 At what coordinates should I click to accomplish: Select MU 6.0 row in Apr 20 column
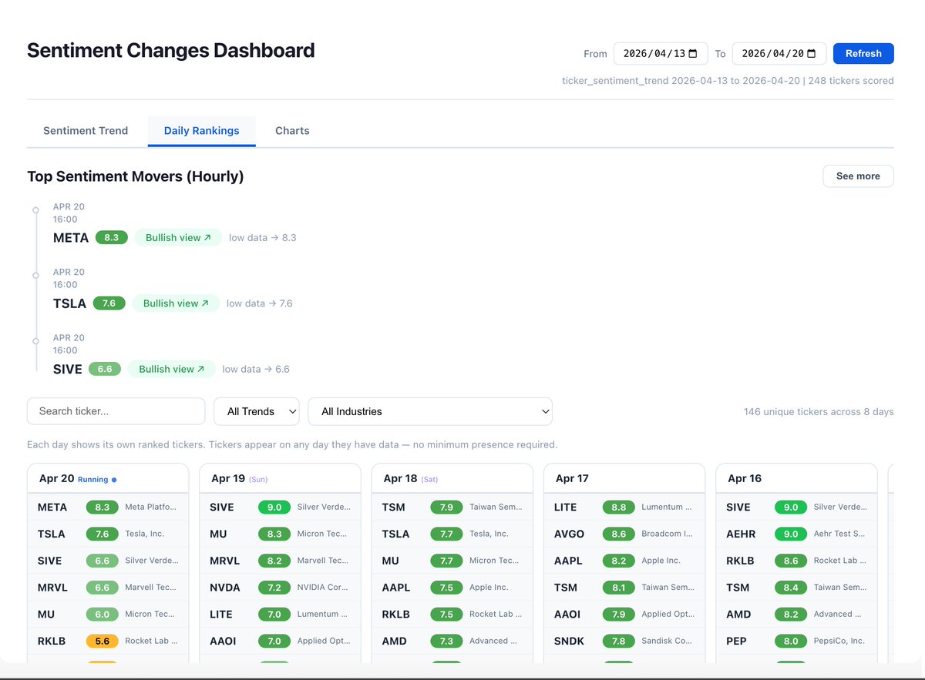click(x=108, y=614)
